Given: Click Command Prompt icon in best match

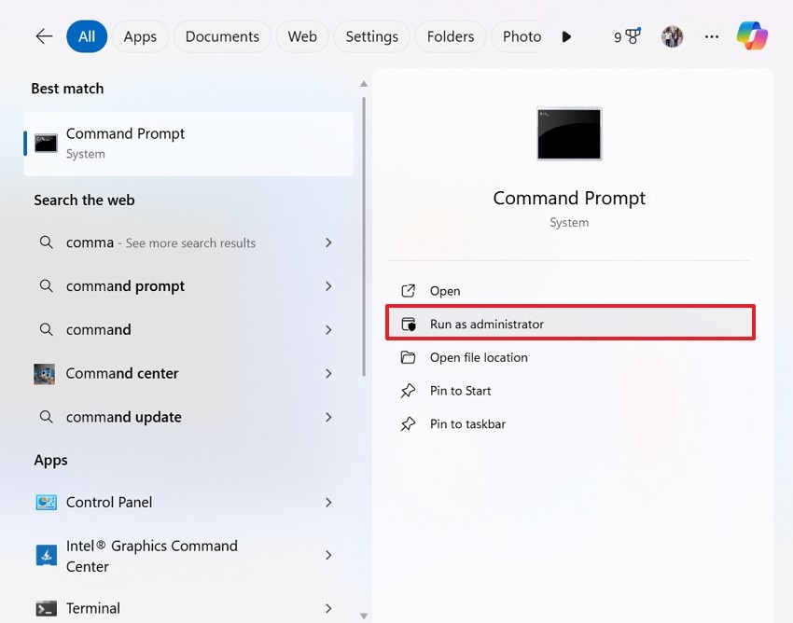Looking at the screenshot, I should 46,143.
